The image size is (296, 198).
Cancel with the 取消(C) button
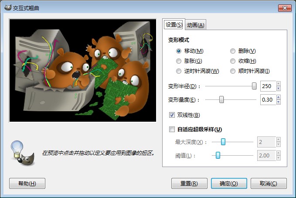(269, 183)
